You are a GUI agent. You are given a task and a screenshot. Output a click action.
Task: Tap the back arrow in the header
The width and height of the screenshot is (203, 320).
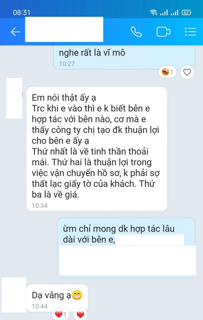click(x=16, y=32)
